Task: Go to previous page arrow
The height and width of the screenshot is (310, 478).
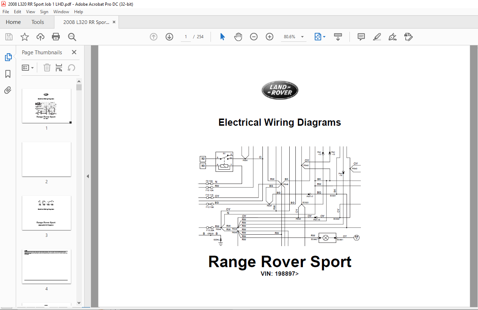Action: coord(154,37)
